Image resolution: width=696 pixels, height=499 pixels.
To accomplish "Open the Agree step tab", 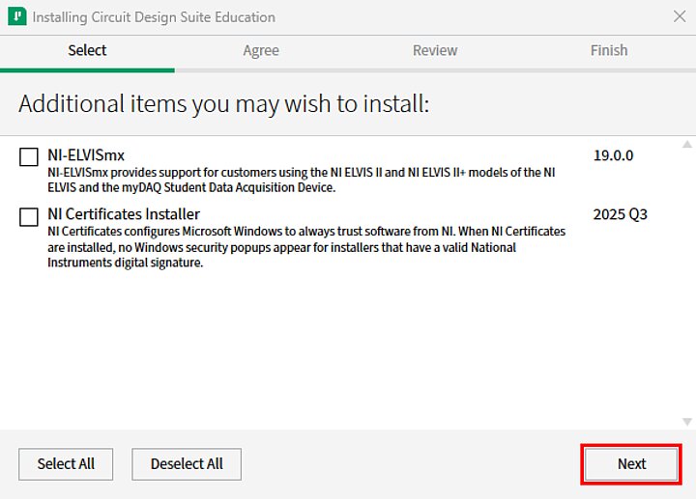I will coord(261,50).
